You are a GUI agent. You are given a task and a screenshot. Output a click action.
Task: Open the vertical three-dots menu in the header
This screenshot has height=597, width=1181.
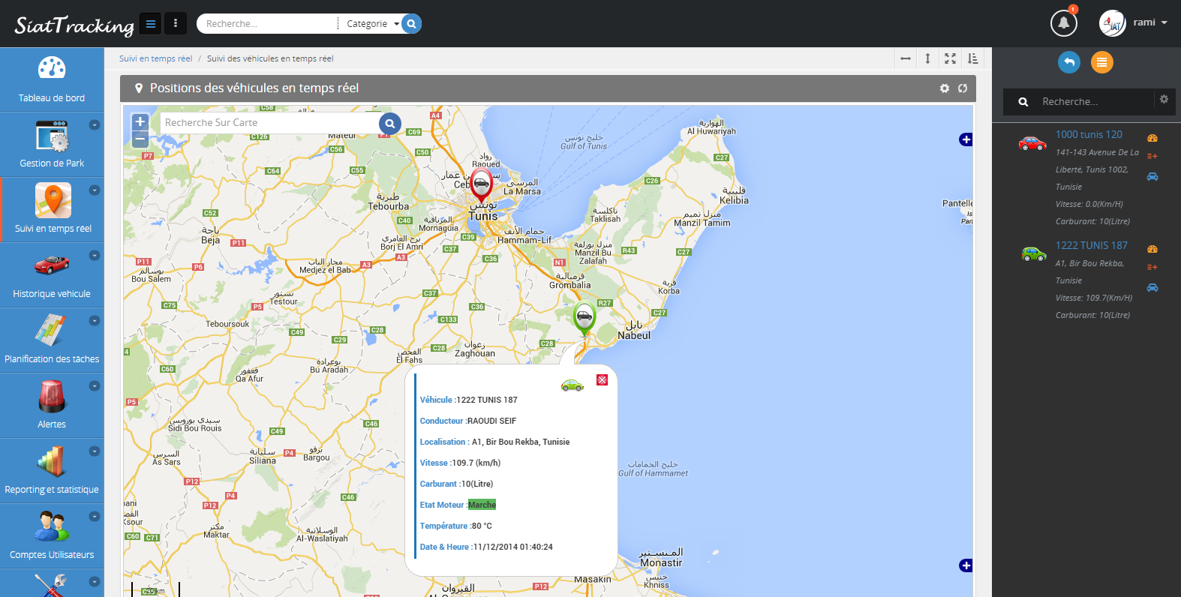coord(176,24)
